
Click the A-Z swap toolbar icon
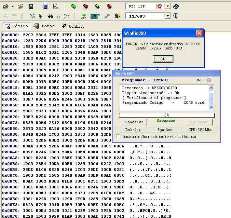tap(32, 16)
